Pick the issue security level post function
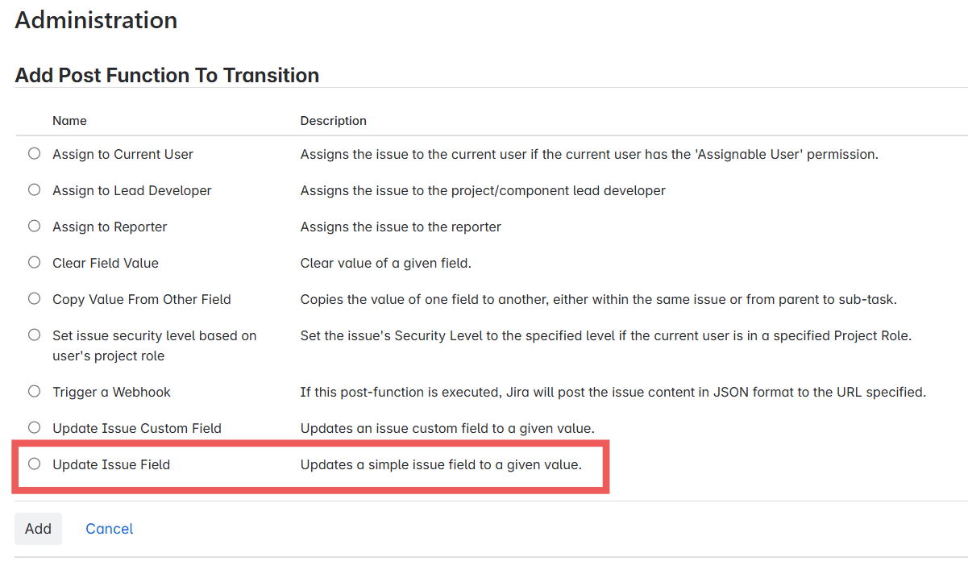 [x=34, y=335]
